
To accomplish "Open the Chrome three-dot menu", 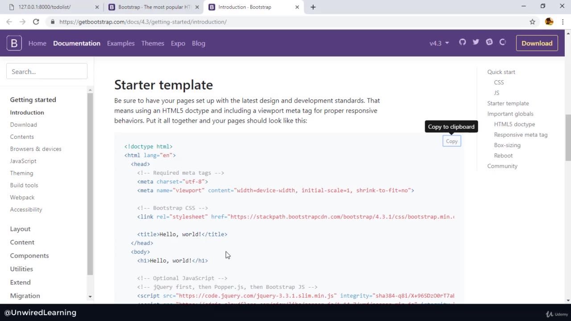I will click(563, 21).
